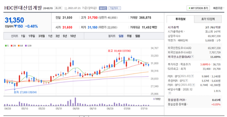Click the purple 120-day moving average swatch

pos(26,46)
